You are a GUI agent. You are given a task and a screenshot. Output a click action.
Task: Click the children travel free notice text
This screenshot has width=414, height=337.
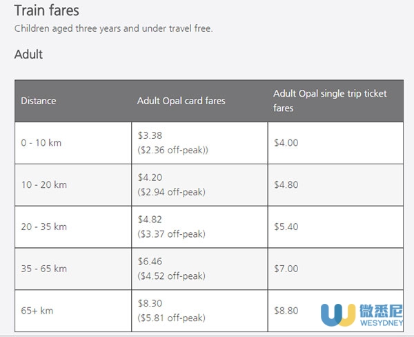click(x=114, y=28)
